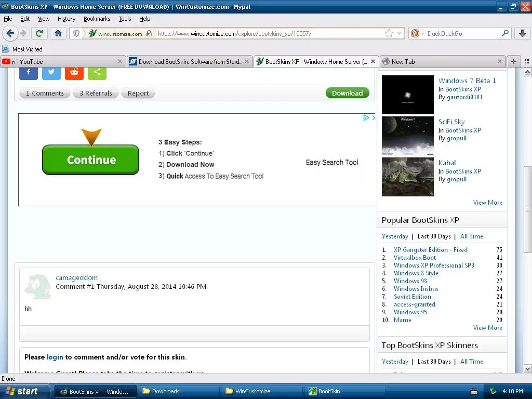Click the search magnifier icon
Image resolution: width=532 pixels, height=399 pixels.
click(x=505, y=33)
